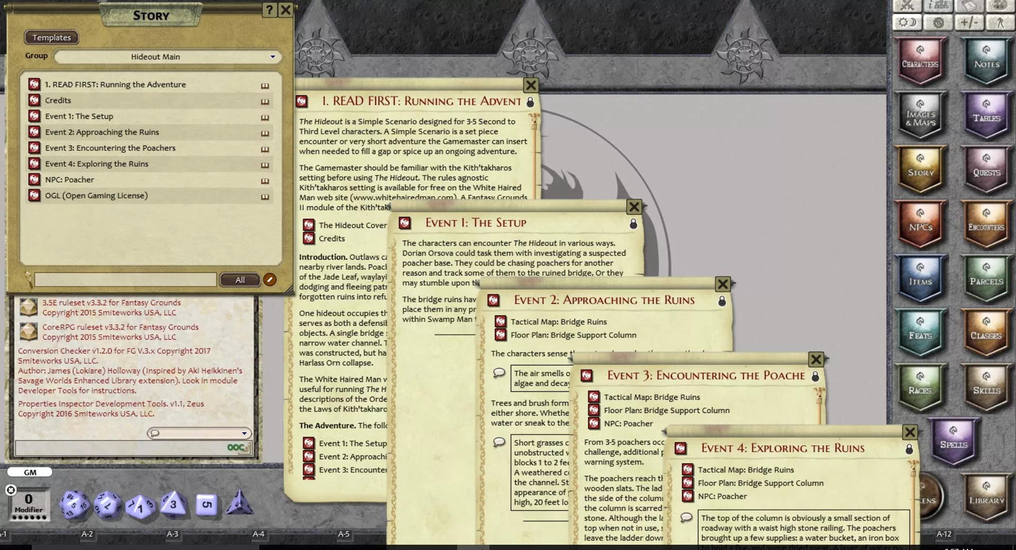Viewport: 1016px width, 550px height.
Task: Open the Tables sidebar shield
Action: (986, 116)
